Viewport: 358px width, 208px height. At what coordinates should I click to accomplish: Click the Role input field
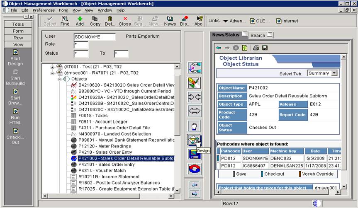[x=81, y=45]
